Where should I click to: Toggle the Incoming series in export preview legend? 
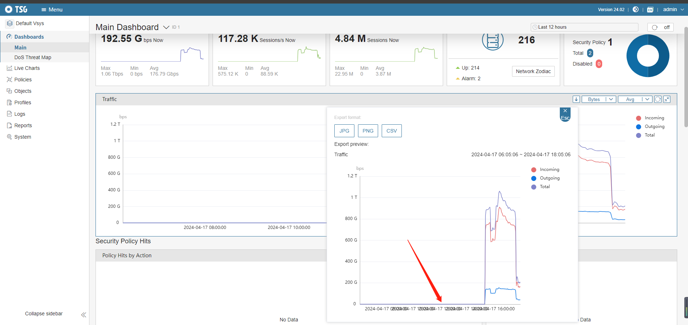point(545,169)
